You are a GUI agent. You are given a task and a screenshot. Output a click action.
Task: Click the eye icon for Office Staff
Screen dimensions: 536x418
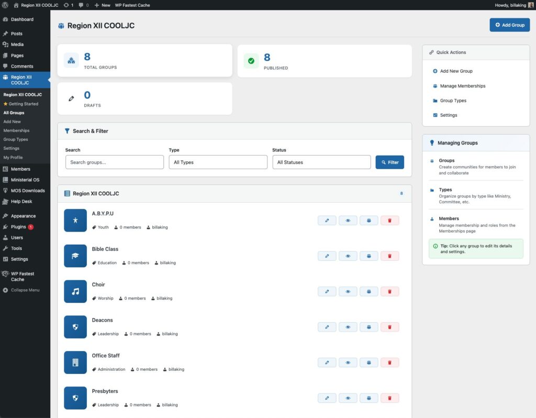(x=348, y=362)
